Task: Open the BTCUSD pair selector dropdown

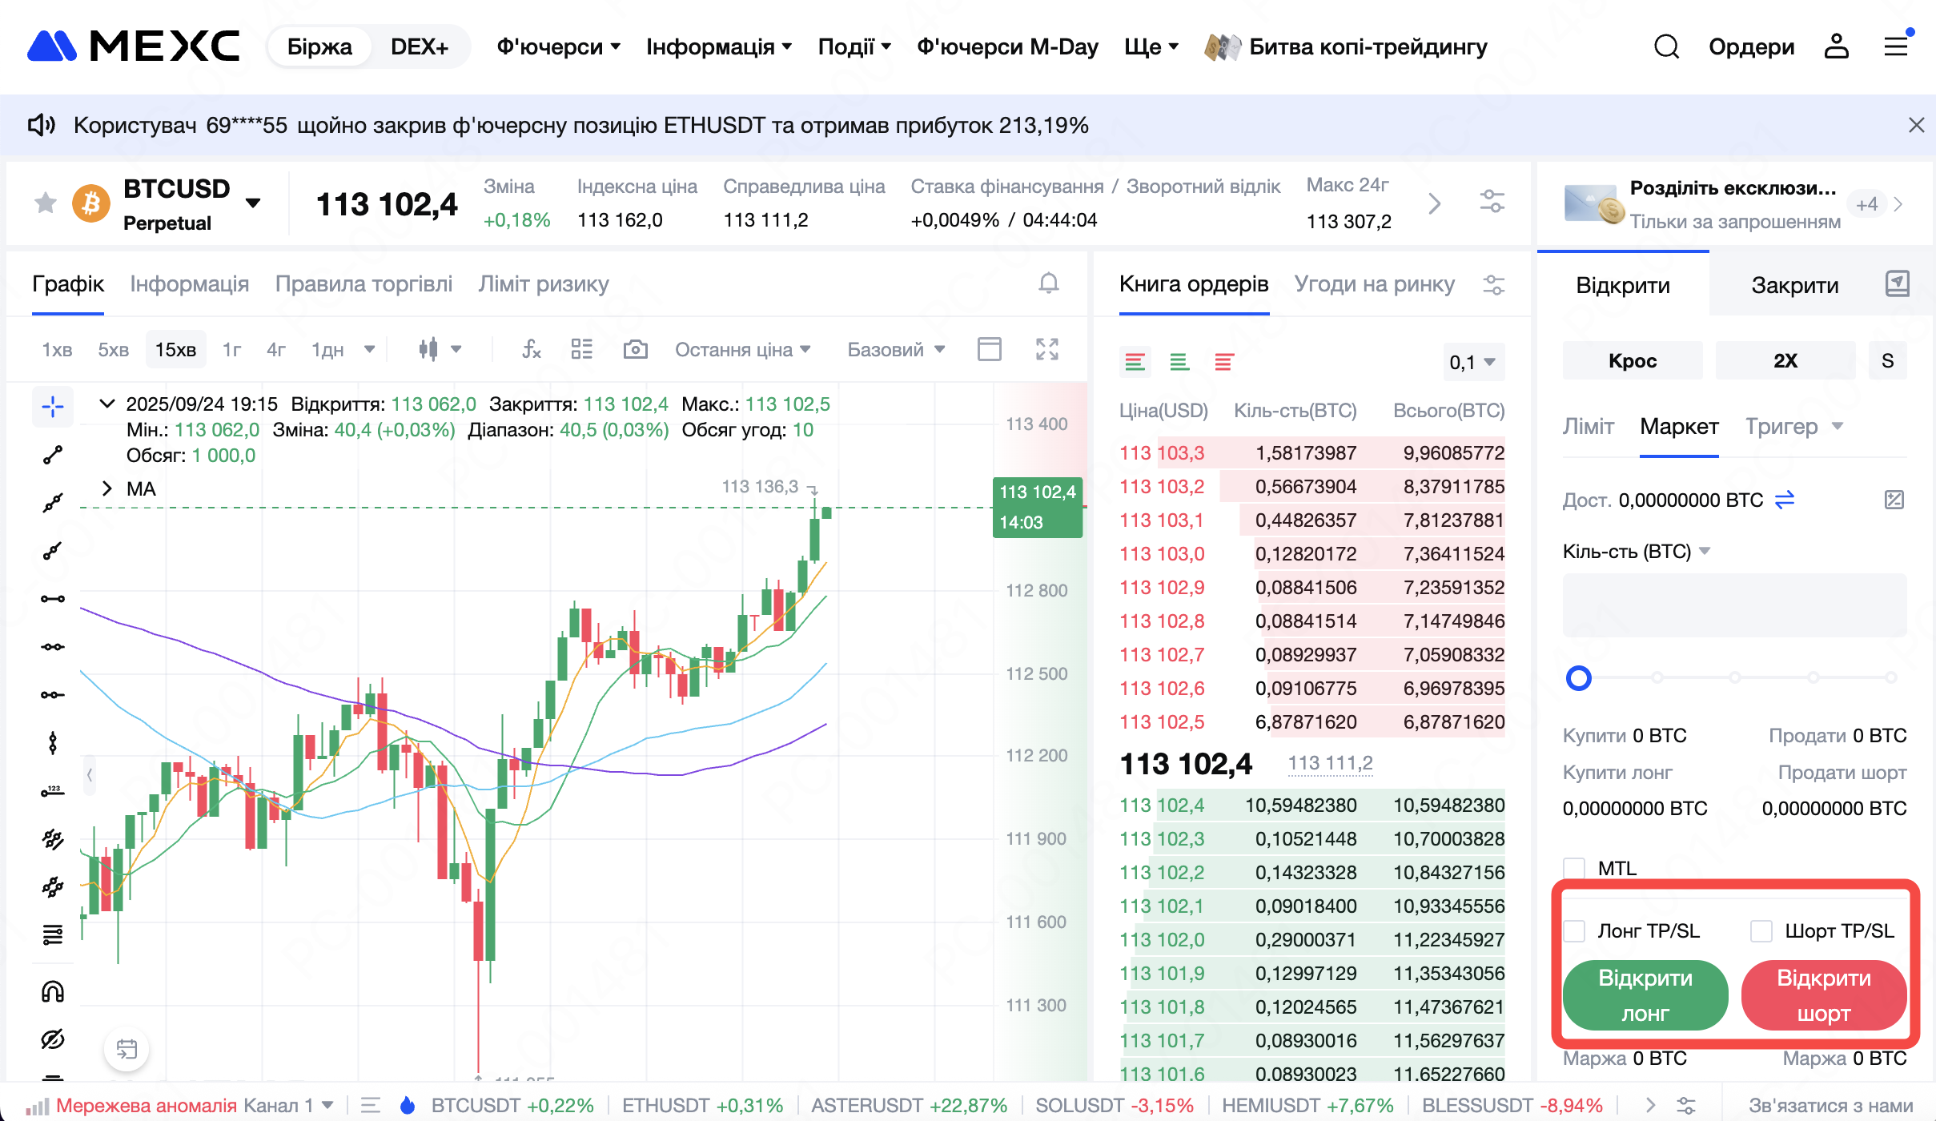Action: coord(253,203)
